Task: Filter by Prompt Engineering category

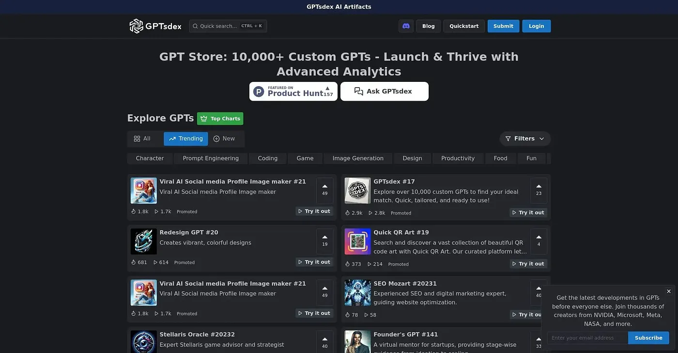Action: click(x=211, y=158)
